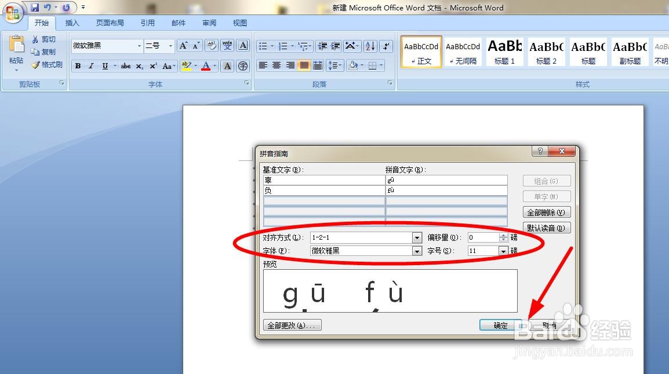The image size is (669, 374).
Task: Click the Clear Formatting icon
Action: pyautogui.click(x=212, y=46)
